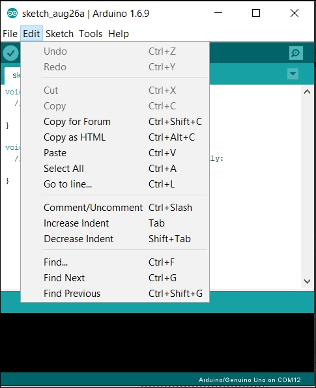This screenshot has height=388, width=316.
Task: Open the Sketch menu
Action: (x=59, y=34)
